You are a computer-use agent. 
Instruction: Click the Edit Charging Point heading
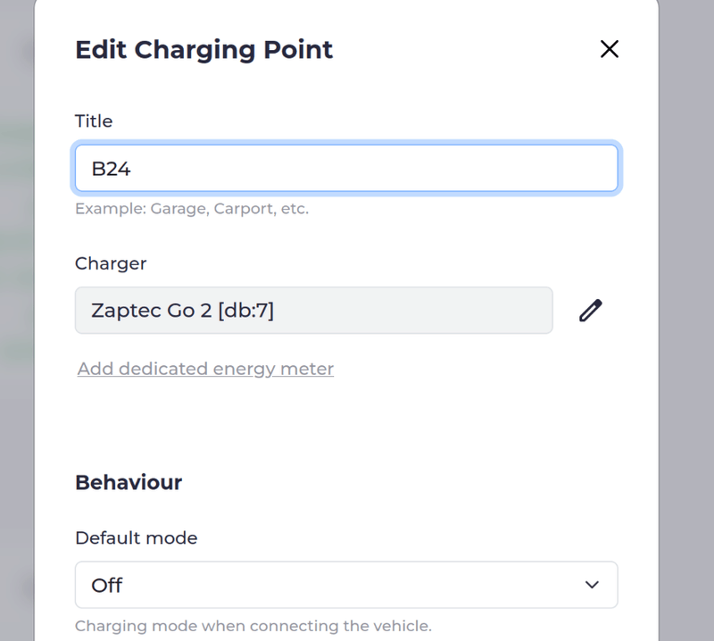click(x=203, y=49)
